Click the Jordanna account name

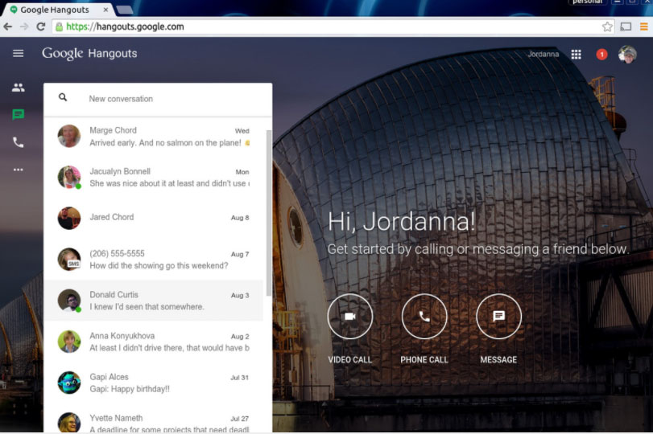click(543, 54)
